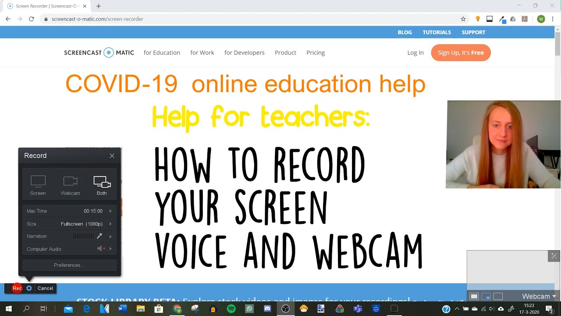This screenshot has width=561, height=316.
Task: Open recorder settings gear beside Rec
Action: (29, 288)
